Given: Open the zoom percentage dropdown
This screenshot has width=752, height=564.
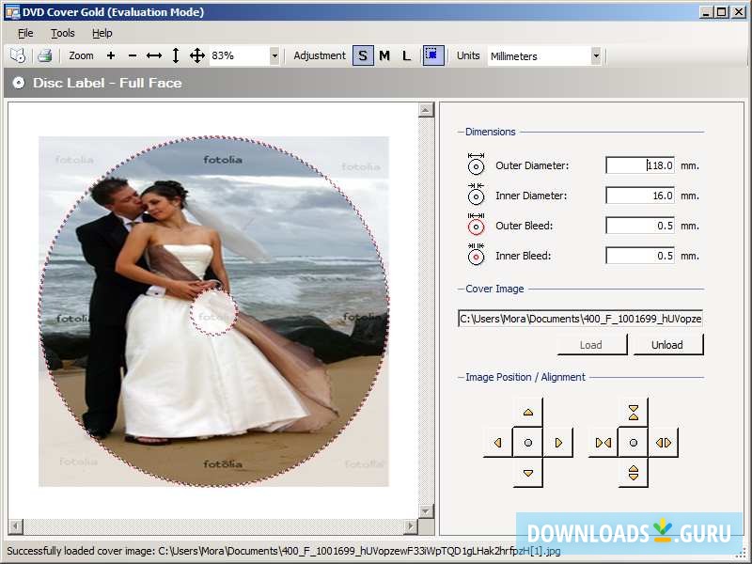Looking at the screenshot, I should tap(274, 56).
